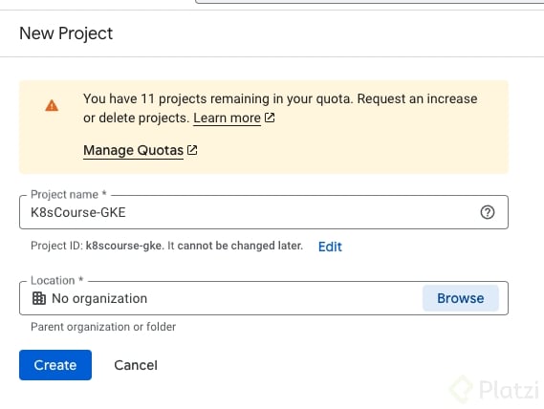
Task: Open the Manage Quotas link
Action: pos(133,150)
